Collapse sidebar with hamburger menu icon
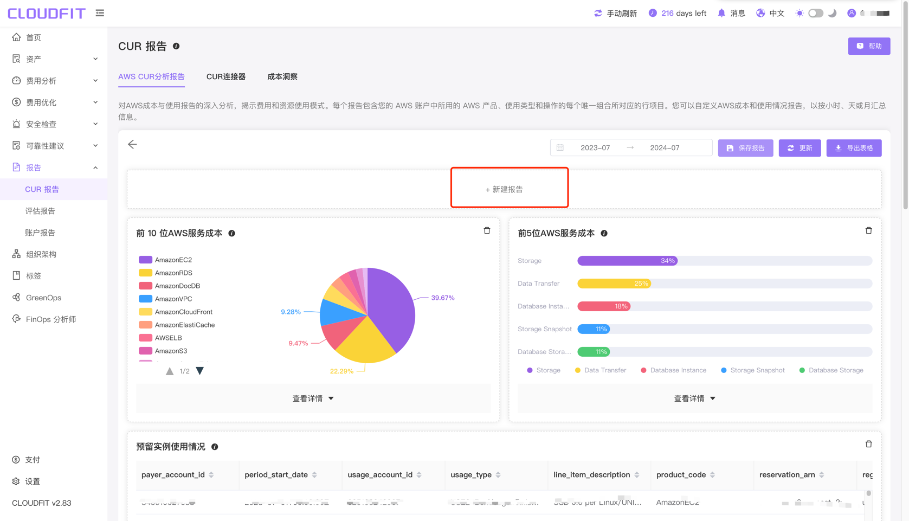 [x=100, y=13]
